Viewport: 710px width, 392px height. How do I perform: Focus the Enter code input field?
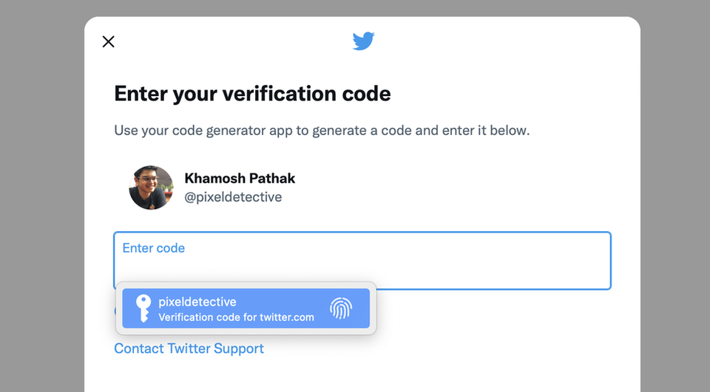tap(362, 261)
